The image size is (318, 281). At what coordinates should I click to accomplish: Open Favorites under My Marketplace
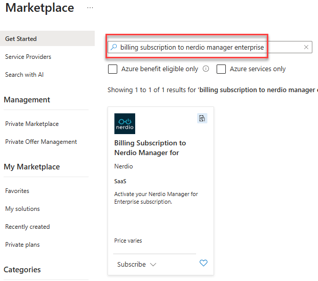pyautogui.click(x=17, y=191)
